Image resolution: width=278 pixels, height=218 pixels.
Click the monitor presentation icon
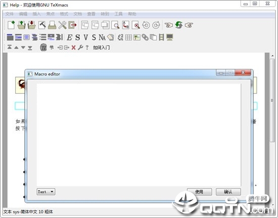pos(170,38)
